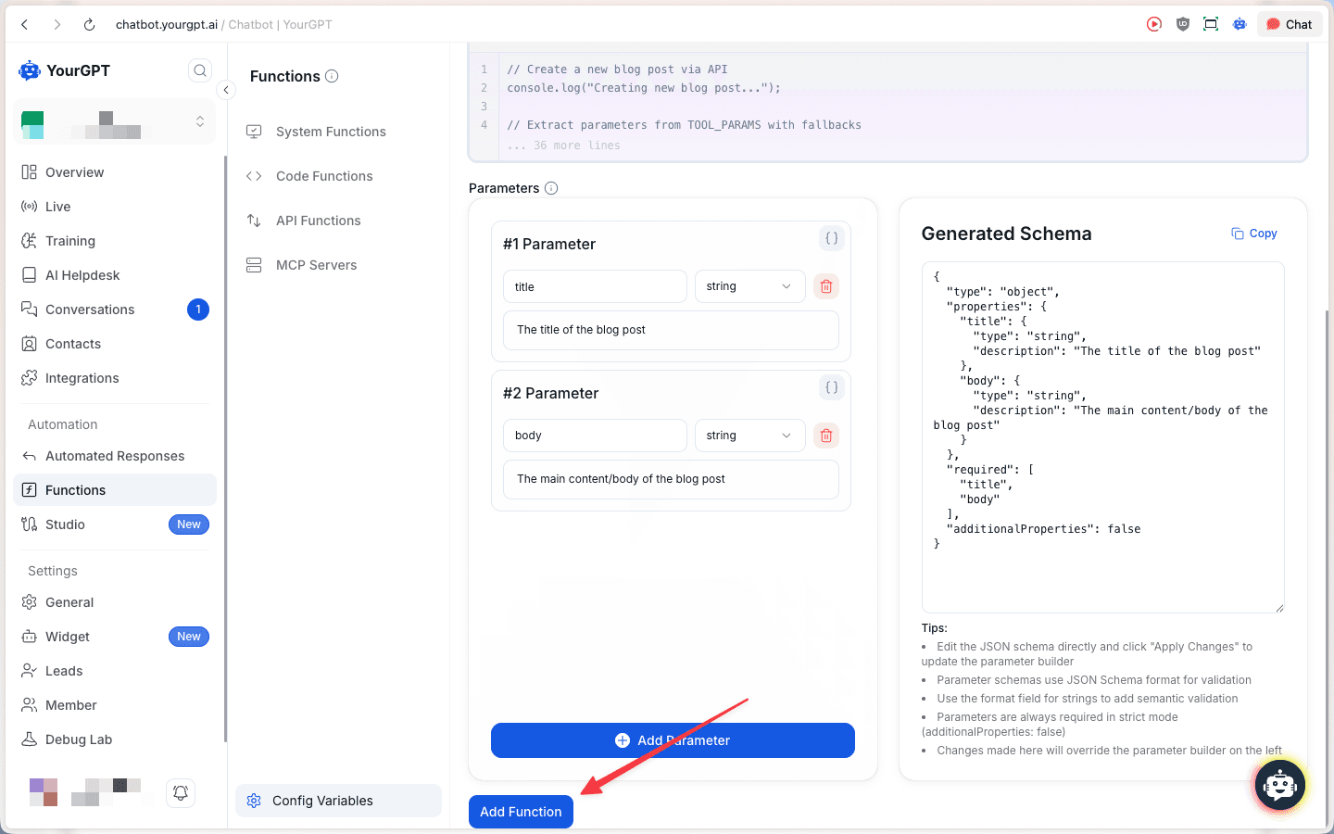Show the 36 hidden code lines
Image resolution: width=1334 pixels, height=834 pixels.
click(565, 145)
